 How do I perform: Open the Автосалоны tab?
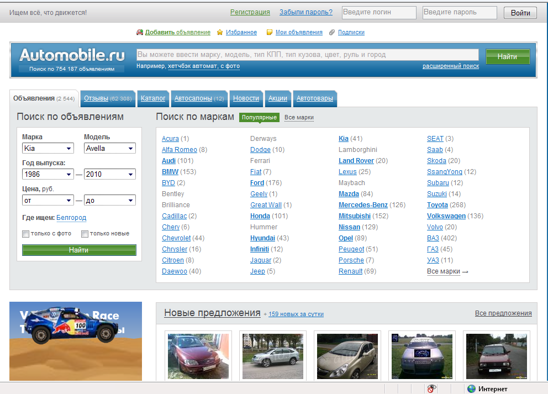coord(199,98)
